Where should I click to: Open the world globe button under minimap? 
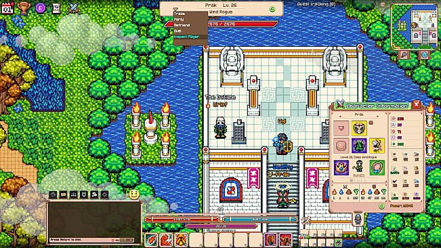[424, 55]
